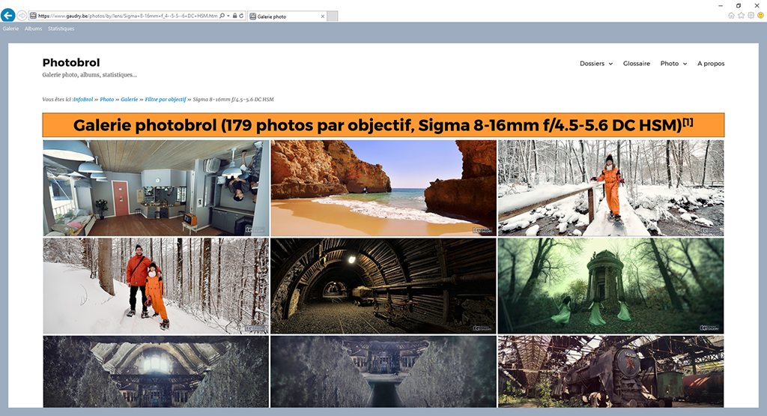This screenshot has height=416, width=767.
Task: Click breadcrumb text 'Sigma 8-16mm f/4.5-5.6 DC HSM'
Action: (234, 100)
